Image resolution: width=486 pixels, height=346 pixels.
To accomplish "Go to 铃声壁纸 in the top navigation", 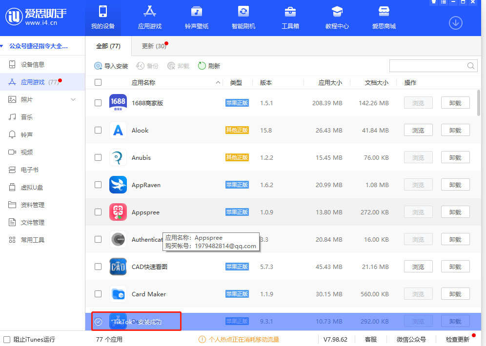I will (x=197, y=18).
